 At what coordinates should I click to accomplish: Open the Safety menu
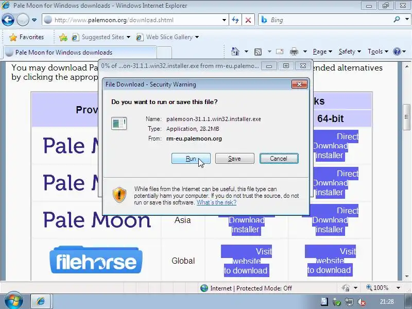[350, 51]
